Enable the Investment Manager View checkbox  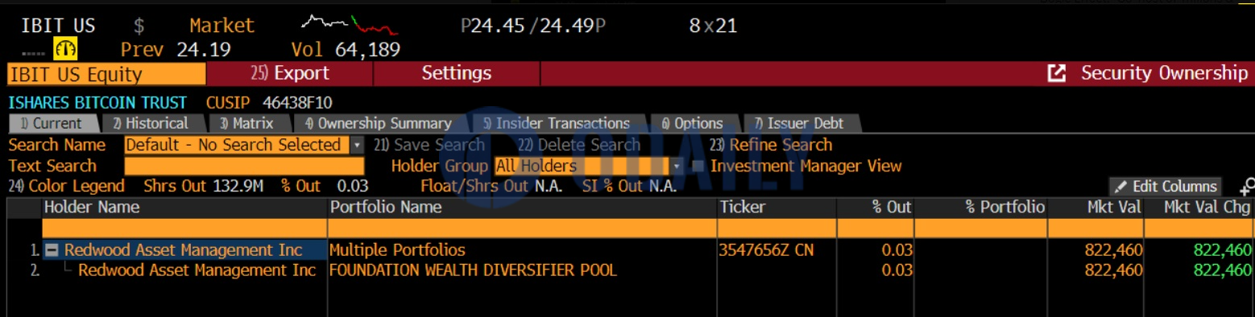coord(698,166)
